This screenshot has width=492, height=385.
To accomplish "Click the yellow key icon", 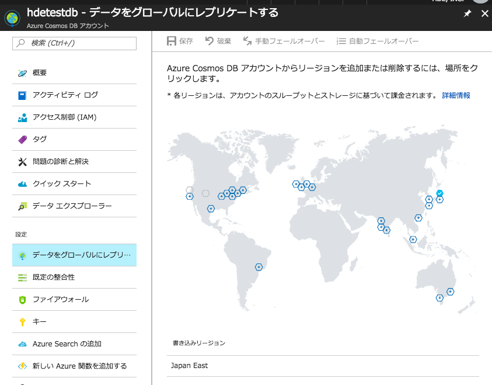I will pos(22,322).
